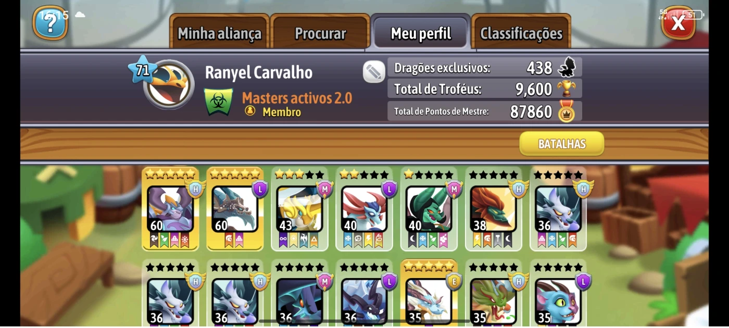Screen dimensions: 729x328
Task: Select the level 35 blue cat-like dragon
Action: click(558, 294)
